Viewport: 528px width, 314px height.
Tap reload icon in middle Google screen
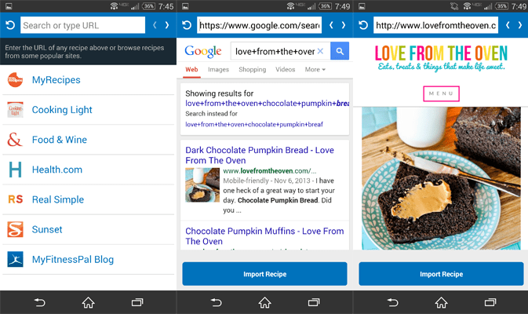187,25
